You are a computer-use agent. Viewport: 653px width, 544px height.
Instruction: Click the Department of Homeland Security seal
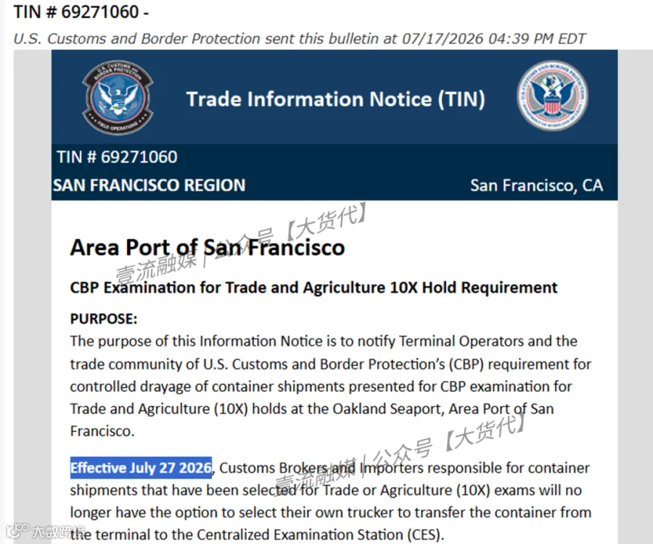pos(552,96)
